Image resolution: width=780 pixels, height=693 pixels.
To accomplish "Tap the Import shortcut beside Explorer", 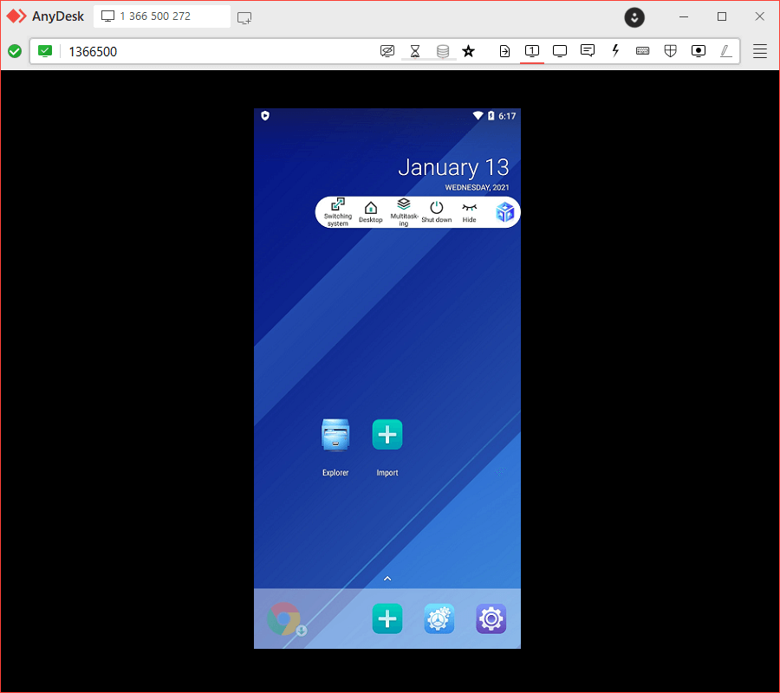I will (x=387, y=435).
